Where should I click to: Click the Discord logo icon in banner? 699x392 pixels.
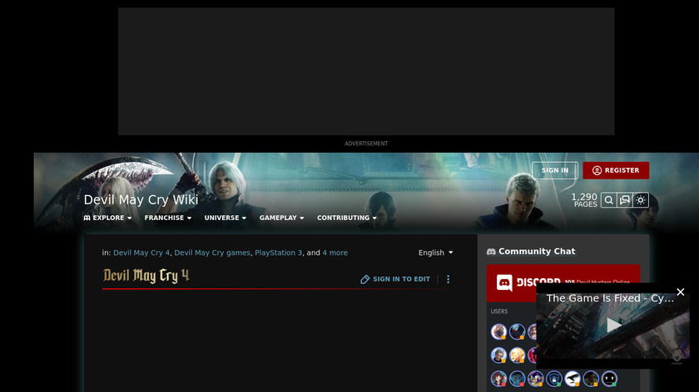click(x=504, y=282)
